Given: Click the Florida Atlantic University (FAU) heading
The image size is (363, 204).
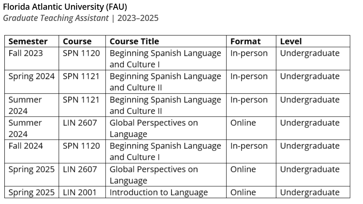Looking at the screenshot, I should coord(65,7).
